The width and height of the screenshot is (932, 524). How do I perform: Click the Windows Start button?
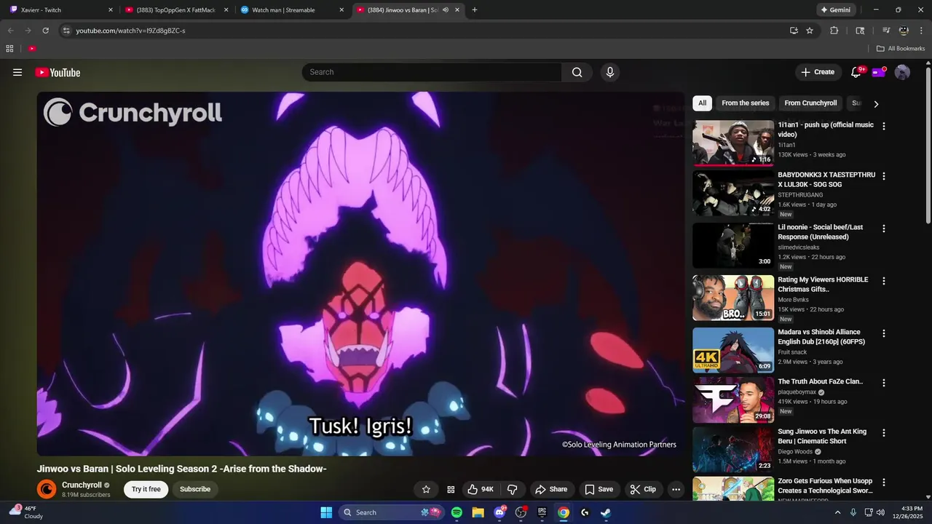(x=326, y=512)
